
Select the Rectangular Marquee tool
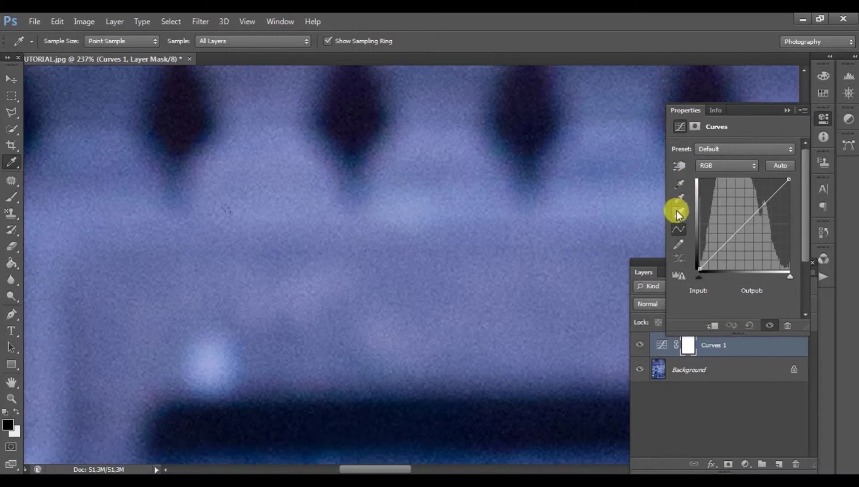(x=11, y=96)
